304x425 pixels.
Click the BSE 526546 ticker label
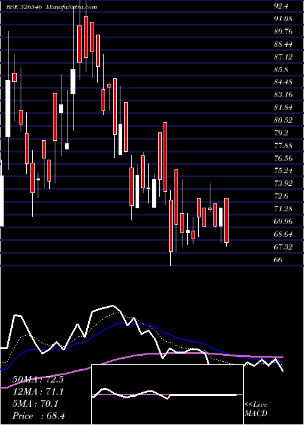24,7
